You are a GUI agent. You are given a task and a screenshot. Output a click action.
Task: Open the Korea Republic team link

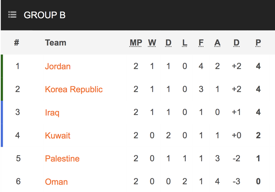[74, 90]
